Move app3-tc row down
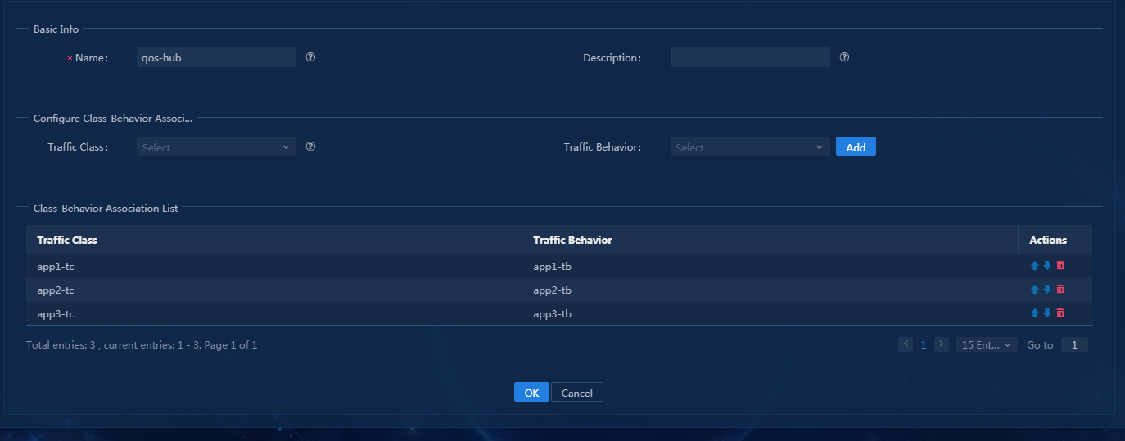The height and width of the screenshot is (441, 1125). click(1047, 313)
